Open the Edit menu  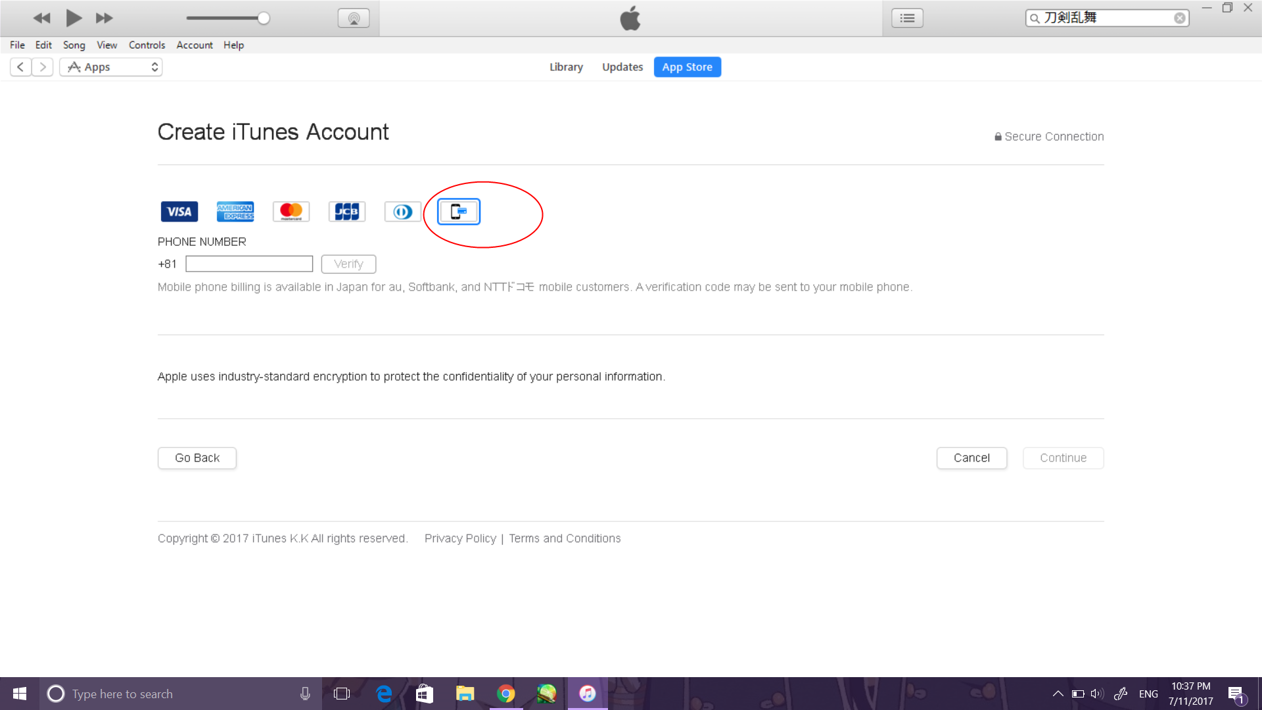pyautogui.click(x=43, y=45)
